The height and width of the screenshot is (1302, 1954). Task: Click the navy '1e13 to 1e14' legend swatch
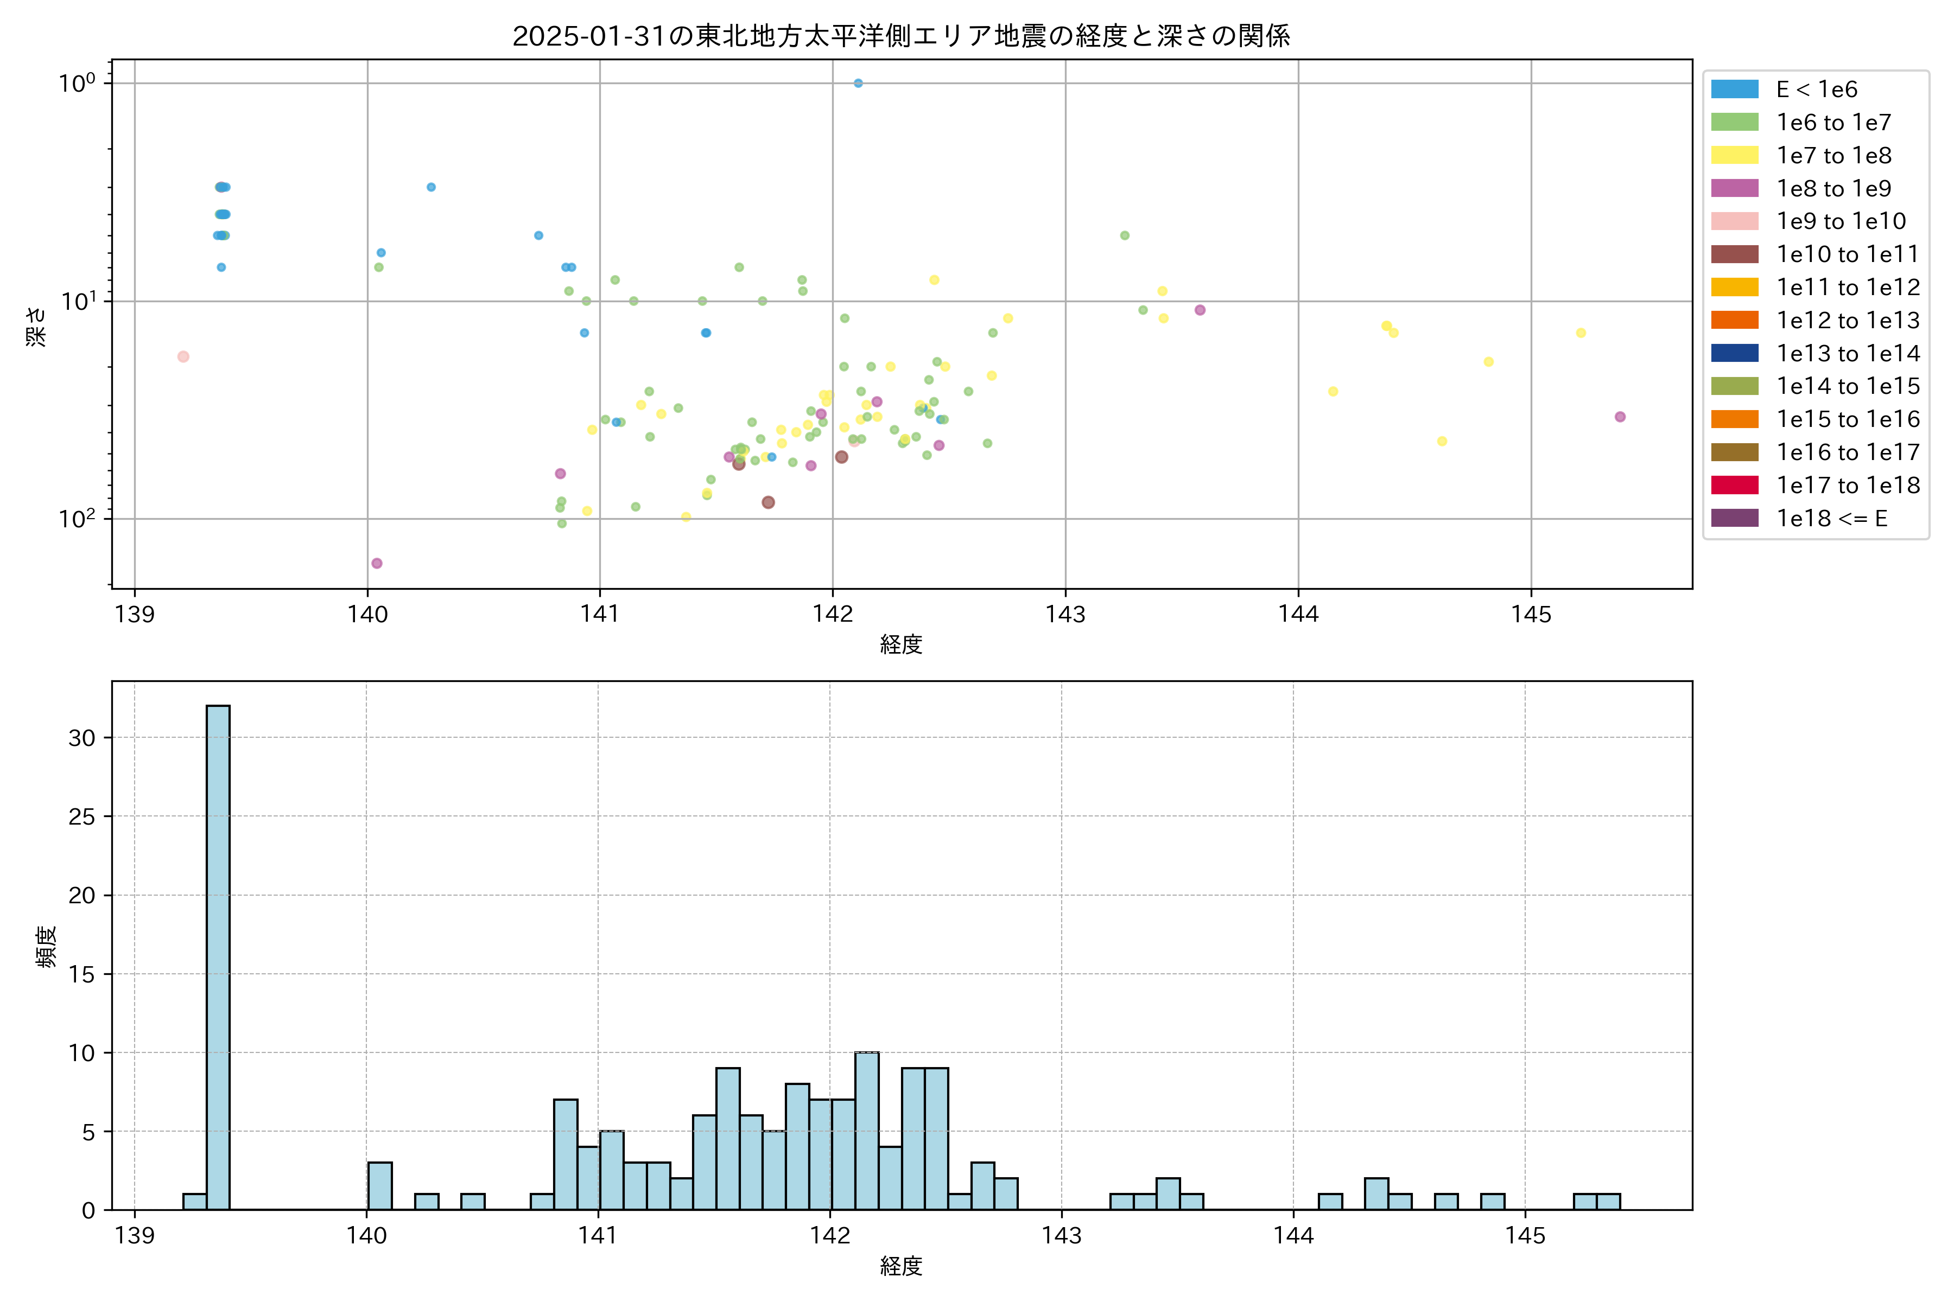coord(1735,353)
